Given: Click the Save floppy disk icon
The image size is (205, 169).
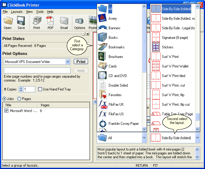Looking at the screenshot, I should pos(21,21).
